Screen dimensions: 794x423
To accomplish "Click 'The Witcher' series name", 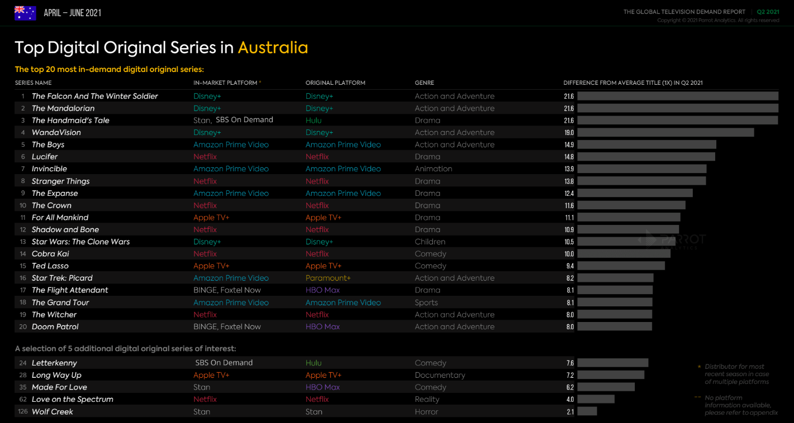I will click(x=54, y=315).
